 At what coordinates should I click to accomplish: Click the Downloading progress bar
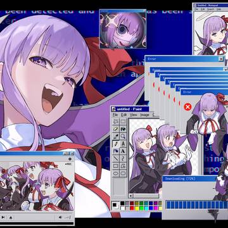pos(197,205)
